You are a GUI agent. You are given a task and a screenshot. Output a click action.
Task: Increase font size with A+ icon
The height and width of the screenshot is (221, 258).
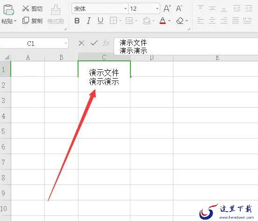pyautogui.click(x=167, y=8)
